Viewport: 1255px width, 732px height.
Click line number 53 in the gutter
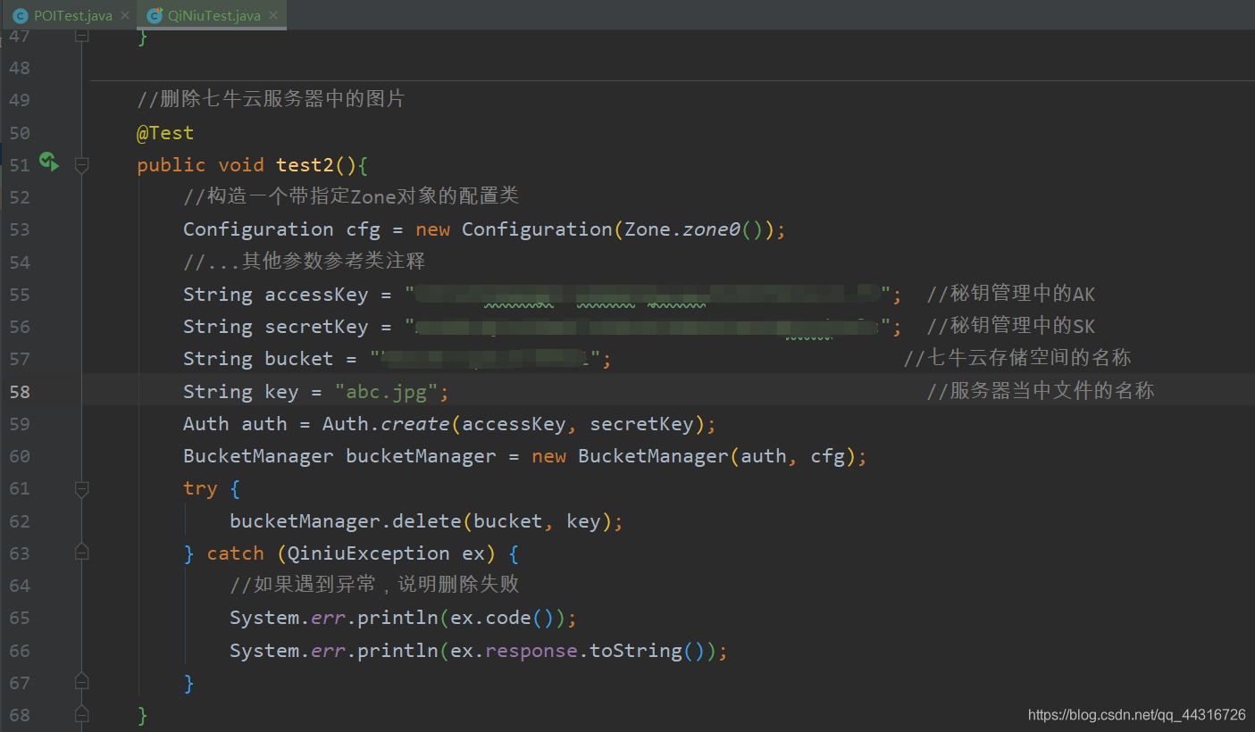(x=20, y=229)
